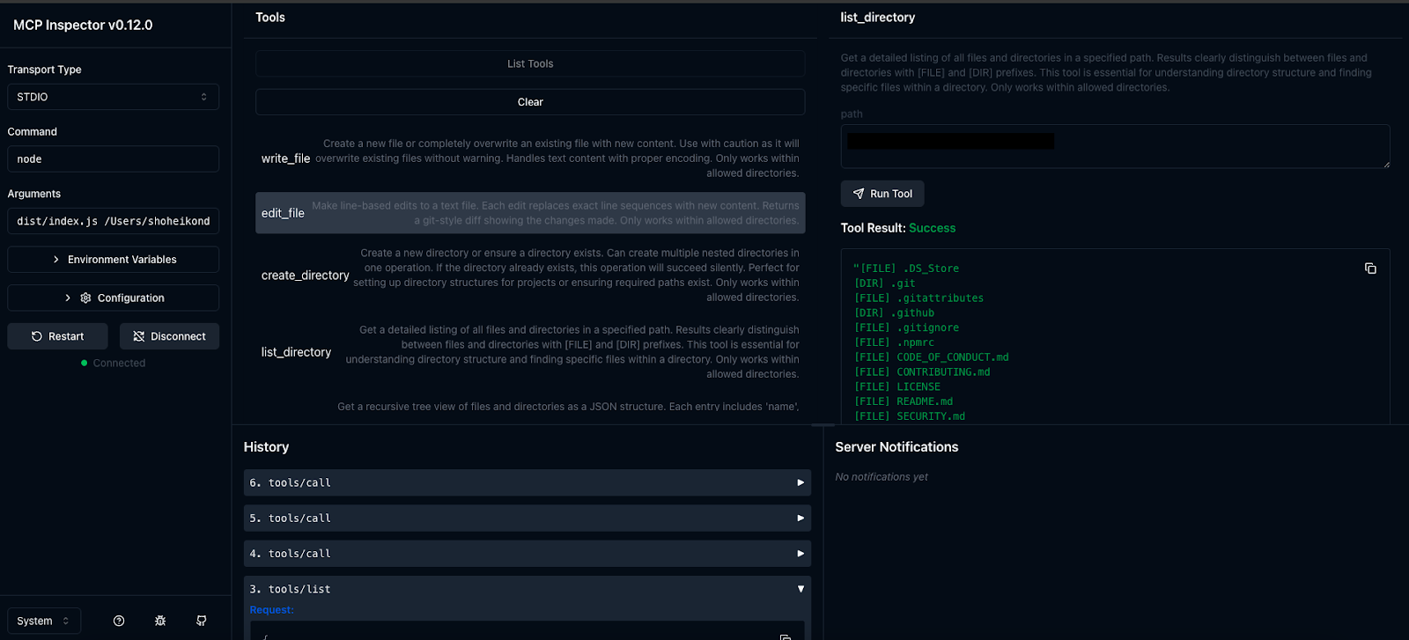Restart the server connection

pyautogui.click(x=58, y=336)
